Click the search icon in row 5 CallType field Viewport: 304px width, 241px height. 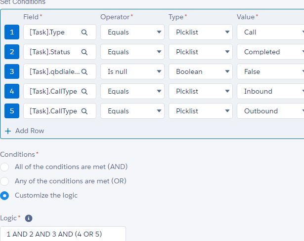85,111
